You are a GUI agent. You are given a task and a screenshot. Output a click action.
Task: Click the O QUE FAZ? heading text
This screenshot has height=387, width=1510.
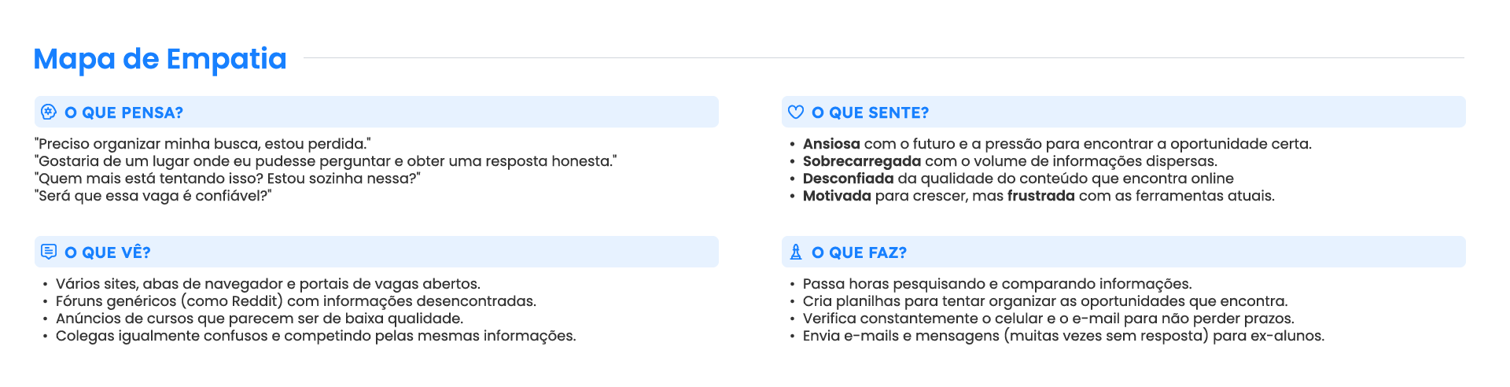pyautogui.click(x=859, y=252)
